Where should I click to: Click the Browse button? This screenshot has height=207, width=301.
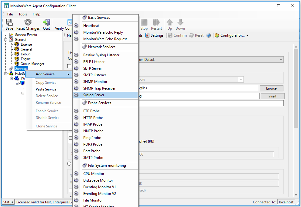coord(271,88)
